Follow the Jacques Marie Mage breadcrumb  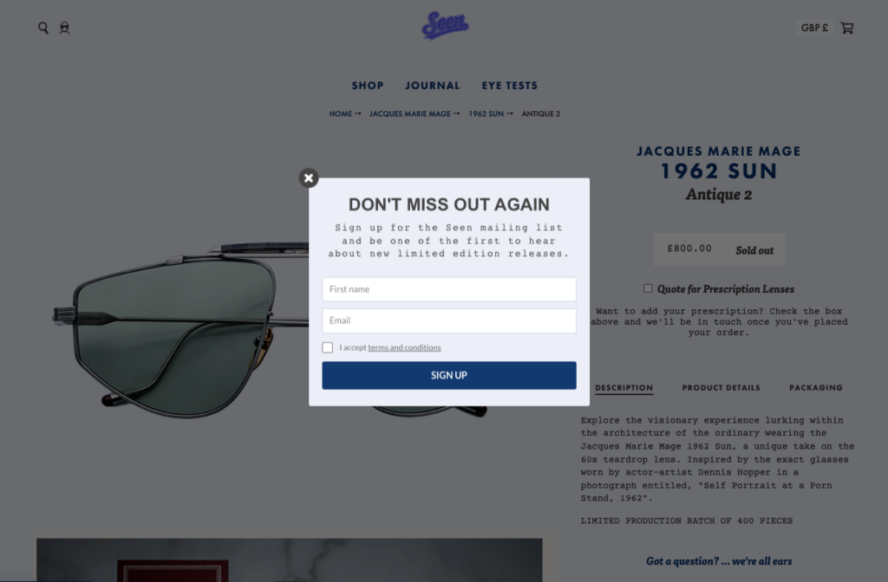[410, 113]
